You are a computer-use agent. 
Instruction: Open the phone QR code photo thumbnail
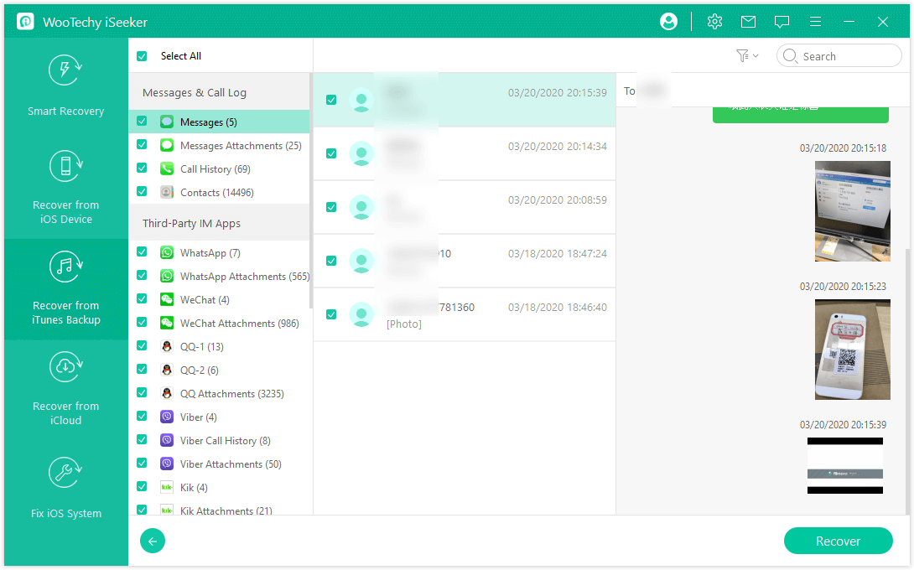pyautogui.click(x=852, y=349)
